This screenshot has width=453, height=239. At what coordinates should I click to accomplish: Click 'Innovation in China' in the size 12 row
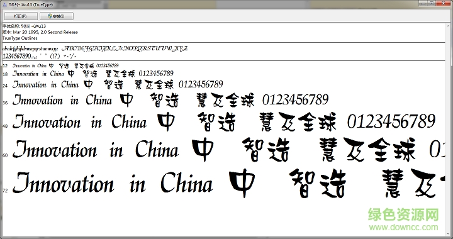click(x=30, y=66)
